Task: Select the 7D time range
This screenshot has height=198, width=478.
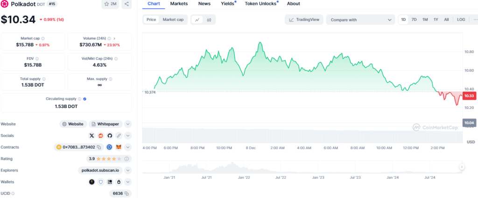Action: click(x=414, y=20)
